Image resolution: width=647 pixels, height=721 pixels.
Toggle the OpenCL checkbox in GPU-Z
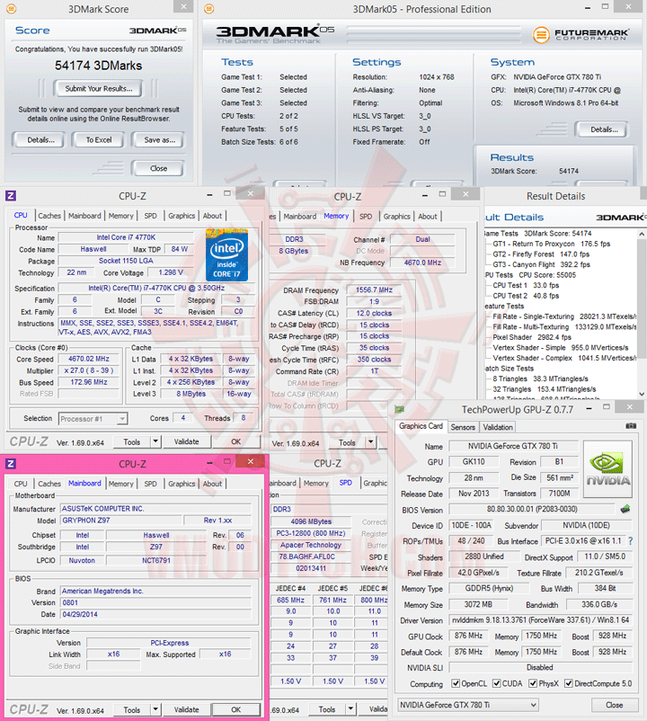pyautogui.click(x=456, y=683)
